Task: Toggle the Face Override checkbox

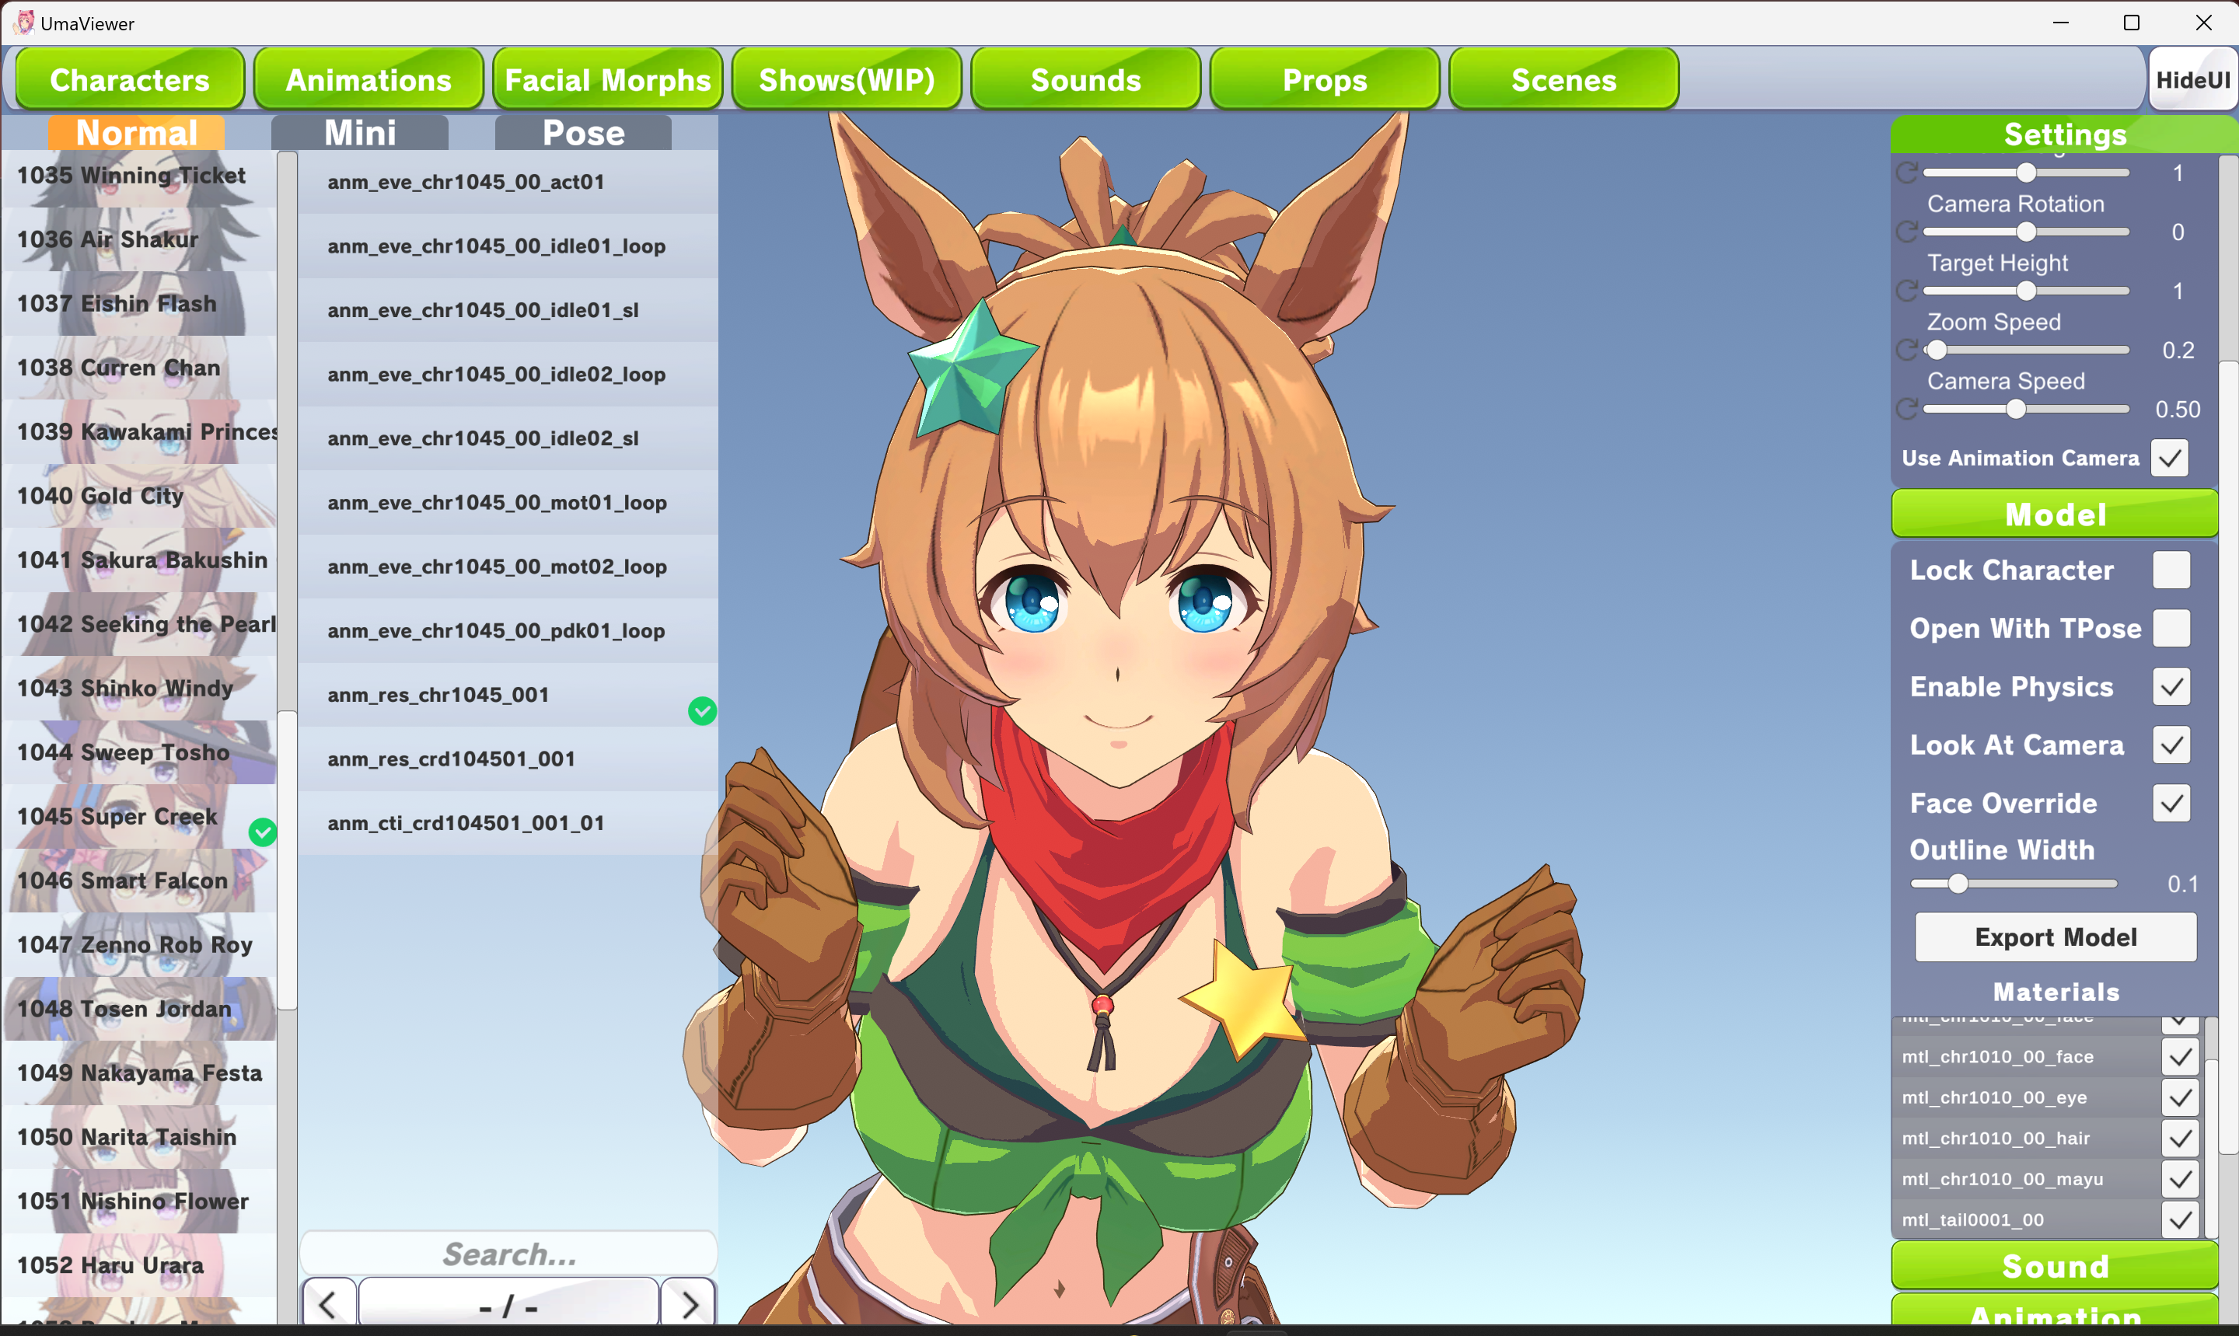Action: coord(2171,803)
